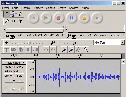Click the Fit project in window icon
The height and width of the screenshot is (97, 126).
point(86,50)
